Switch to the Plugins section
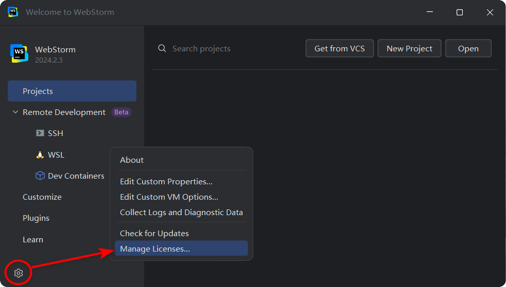 click(x=36, y=218)
